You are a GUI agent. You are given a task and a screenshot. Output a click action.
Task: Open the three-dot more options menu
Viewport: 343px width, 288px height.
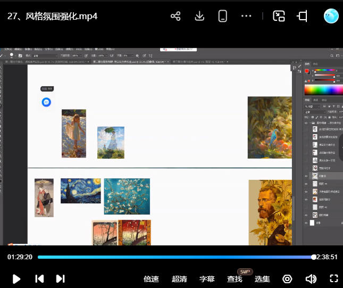click(x=246, y=16)
